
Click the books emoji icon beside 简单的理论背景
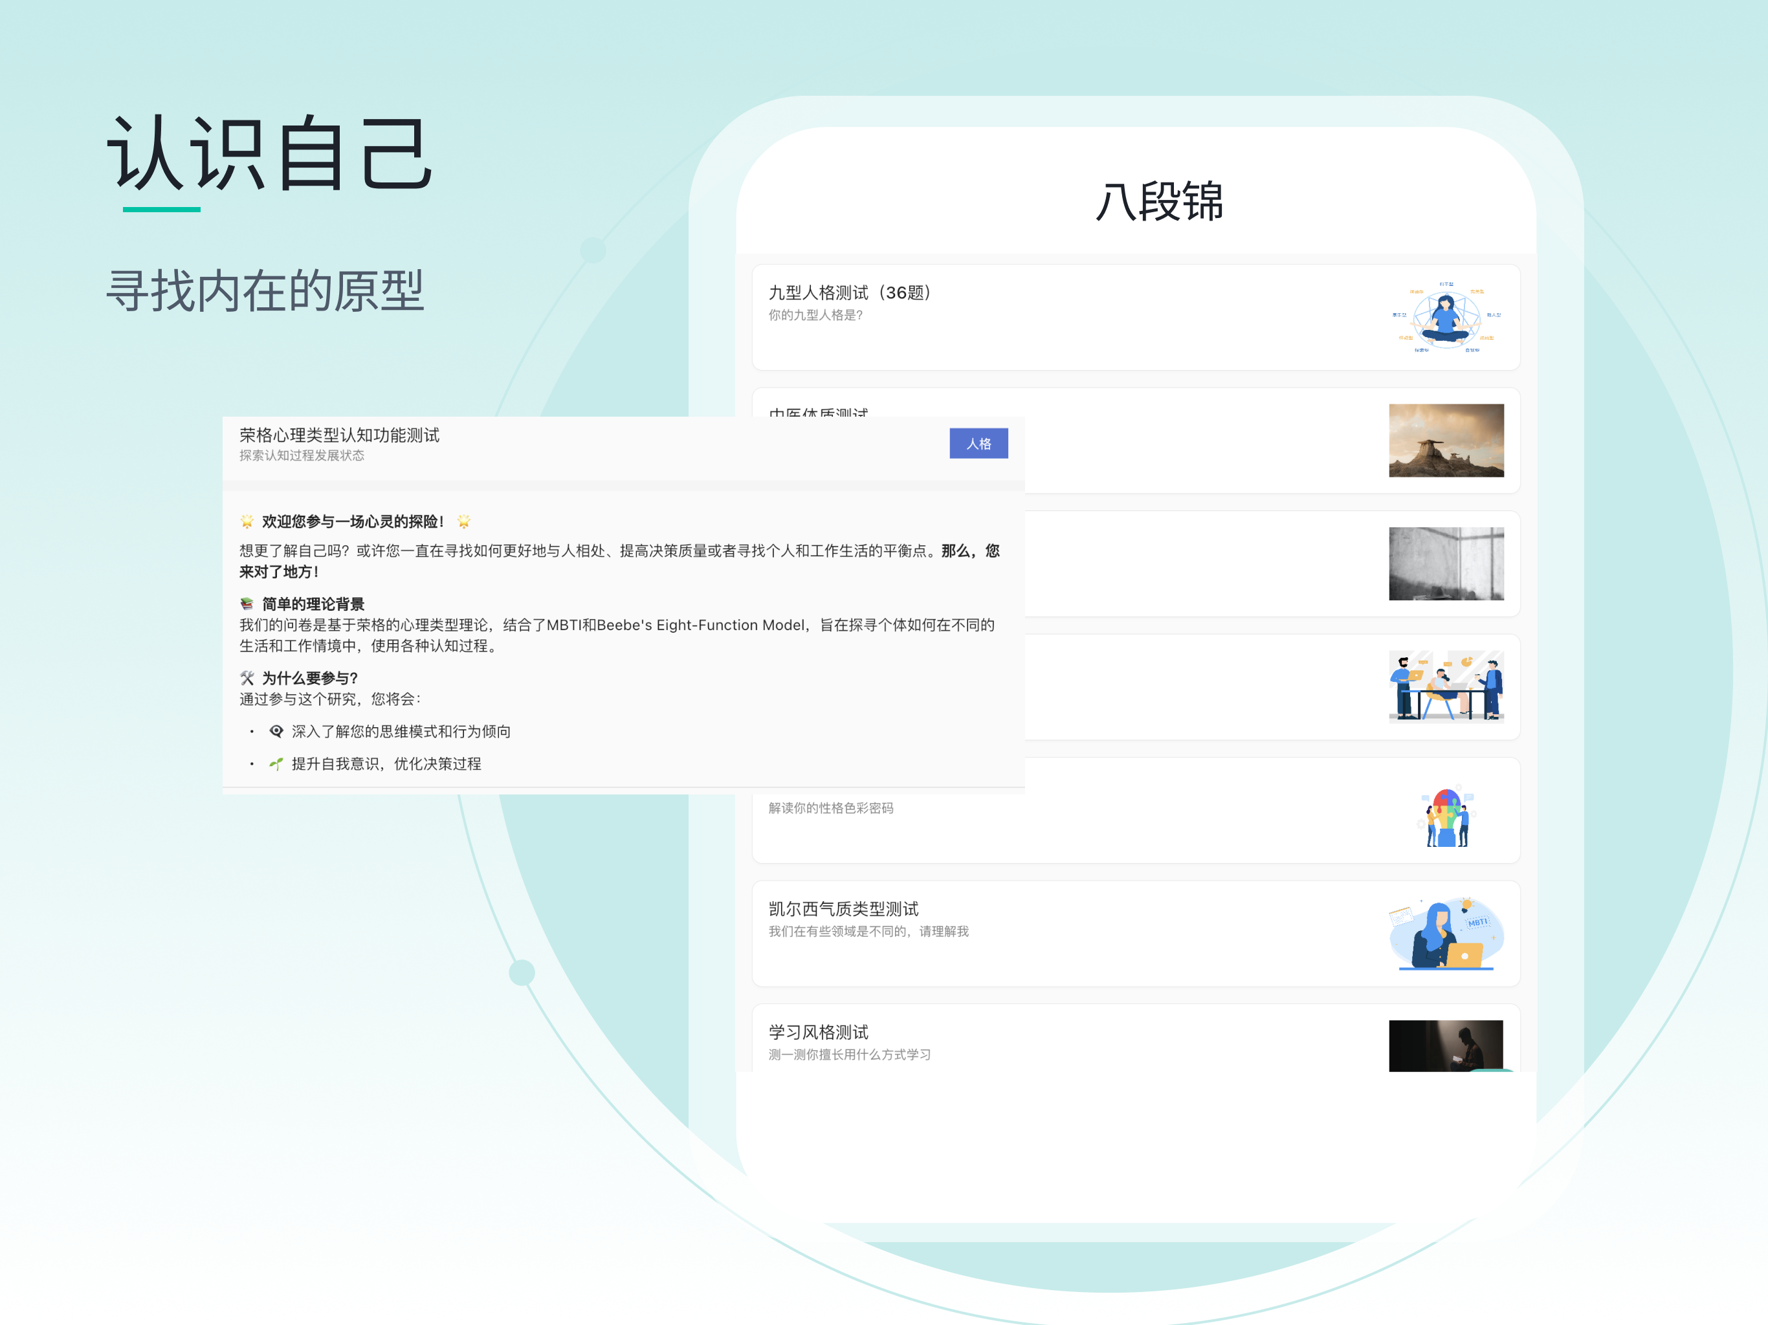247,604
